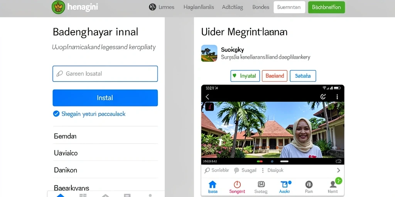Click the dark badge icon on the photo
The width and height of the screenshot is (395, 197).
pyautogui.click(x=209, y=107)
